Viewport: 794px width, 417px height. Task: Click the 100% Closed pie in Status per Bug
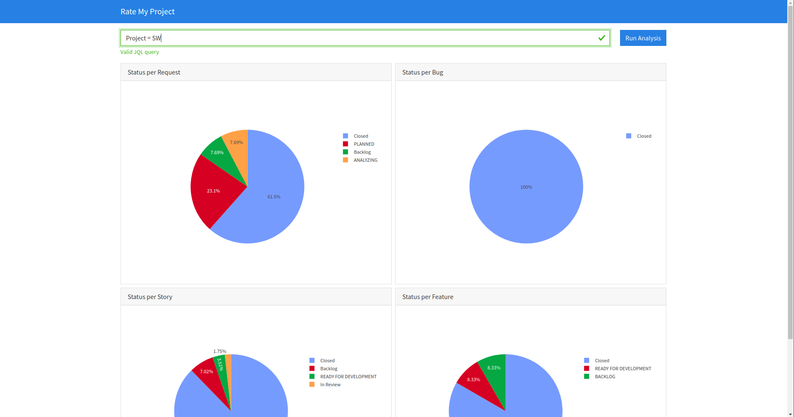click(526, 187)
